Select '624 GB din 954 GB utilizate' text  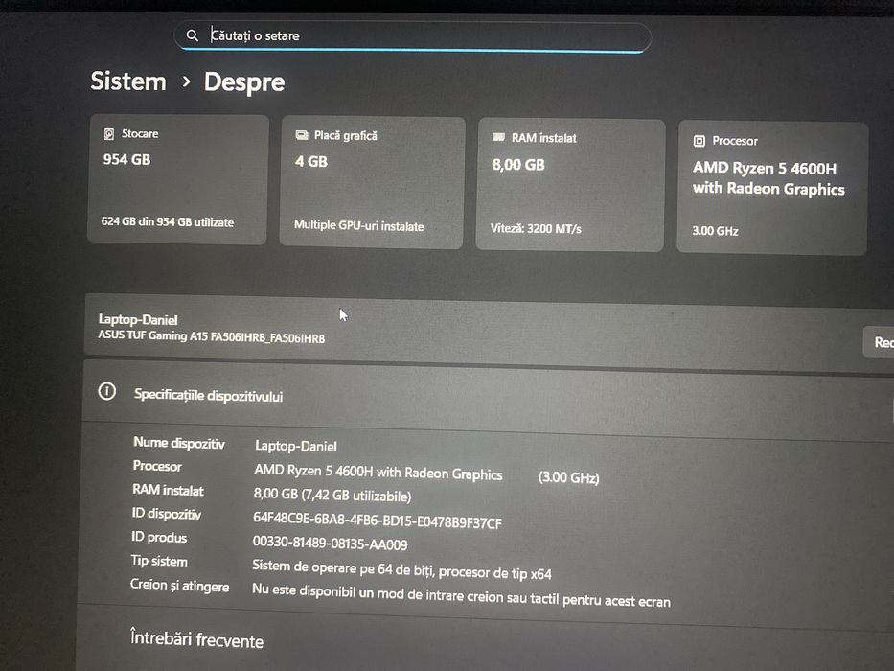(x=168, y=222)
